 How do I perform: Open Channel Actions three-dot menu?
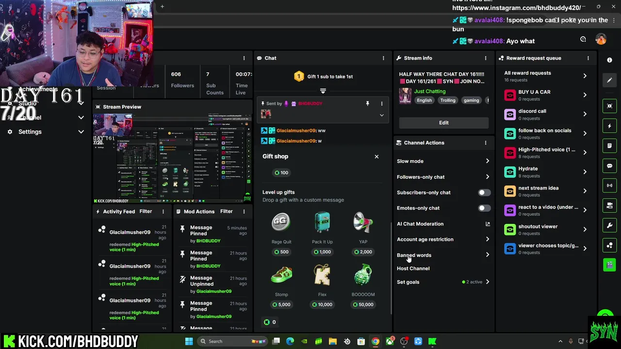486,143
